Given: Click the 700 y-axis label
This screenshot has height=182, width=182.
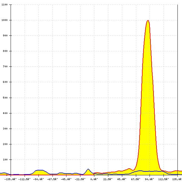Looking at the screenshot, I should pyautogui.click(x=5, y=66).
